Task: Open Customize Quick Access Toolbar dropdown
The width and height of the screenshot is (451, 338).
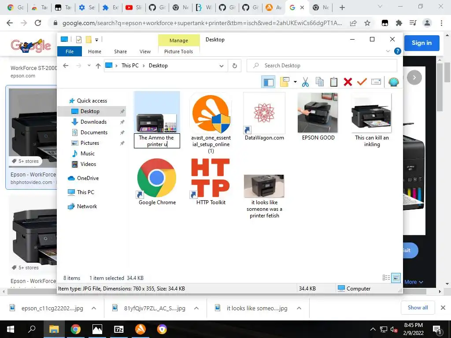Action: click(96, 40)
